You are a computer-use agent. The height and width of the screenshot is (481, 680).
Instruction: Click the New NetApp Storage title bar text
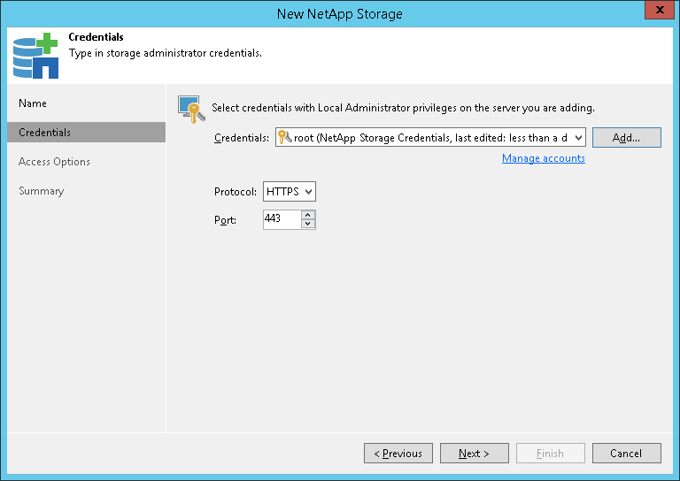point(340,14)
